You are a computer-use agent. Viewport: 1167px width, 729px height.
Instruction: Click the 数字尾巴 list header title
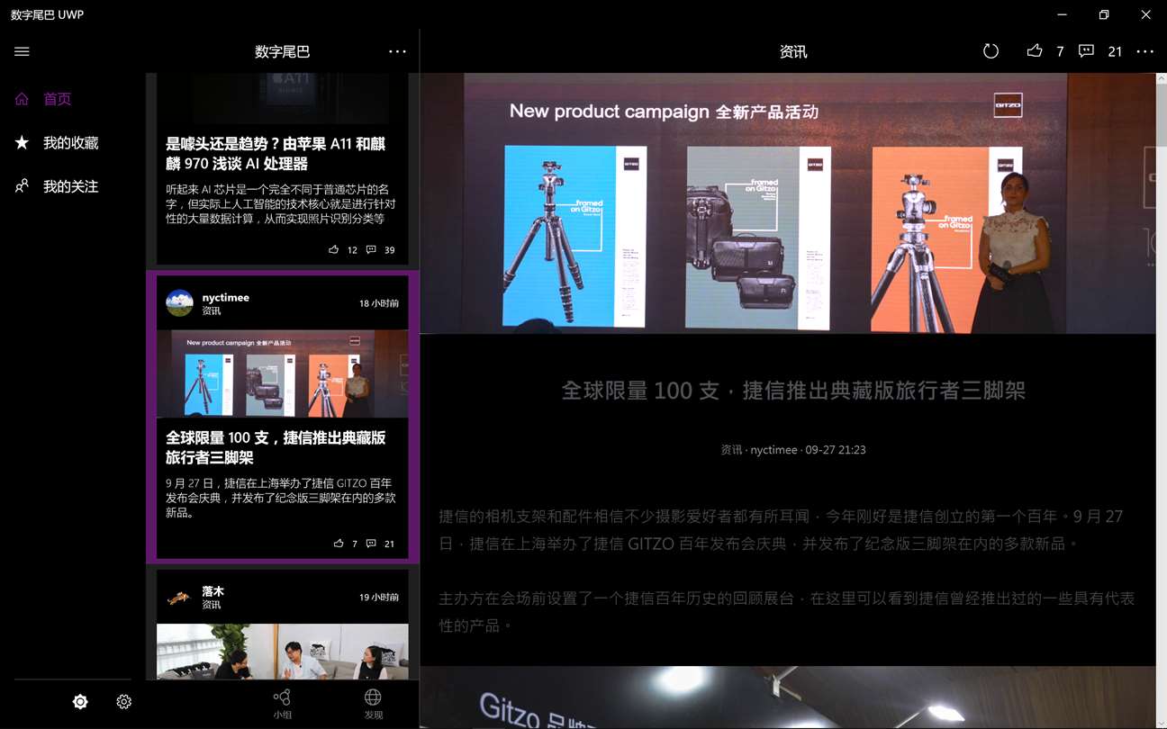(x=282, y=52)
